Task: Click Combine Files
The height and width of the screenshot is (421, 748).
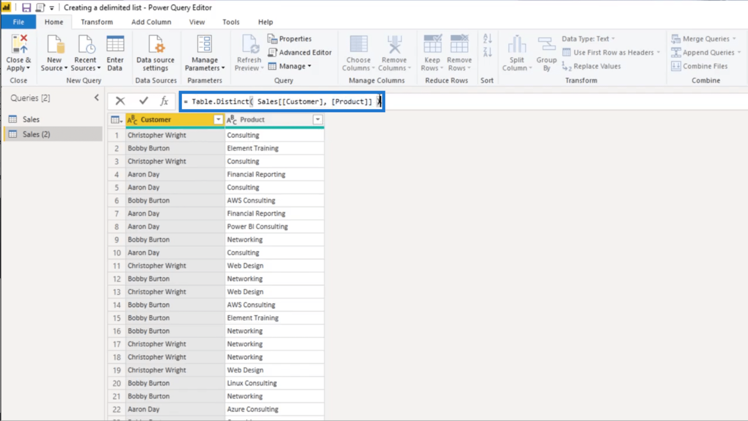Action: point(699,66)
